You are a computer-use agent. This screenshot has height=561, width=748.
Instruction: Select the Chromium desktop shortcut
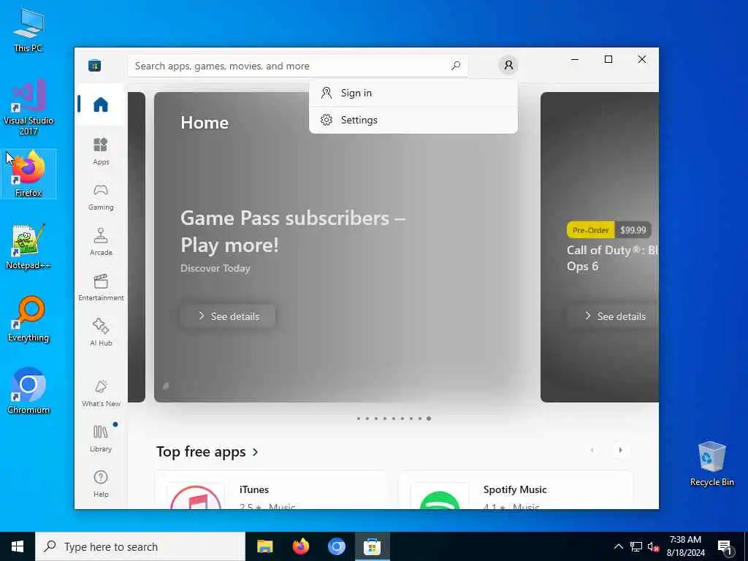click(x=28, y=392)
